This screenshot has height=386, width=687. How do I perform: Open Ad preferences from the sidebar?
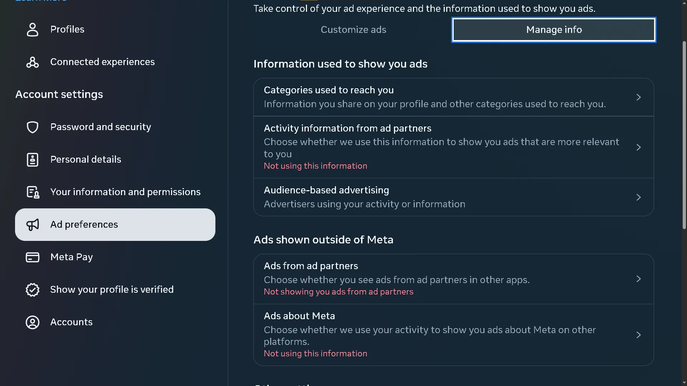tap(84, 224)
